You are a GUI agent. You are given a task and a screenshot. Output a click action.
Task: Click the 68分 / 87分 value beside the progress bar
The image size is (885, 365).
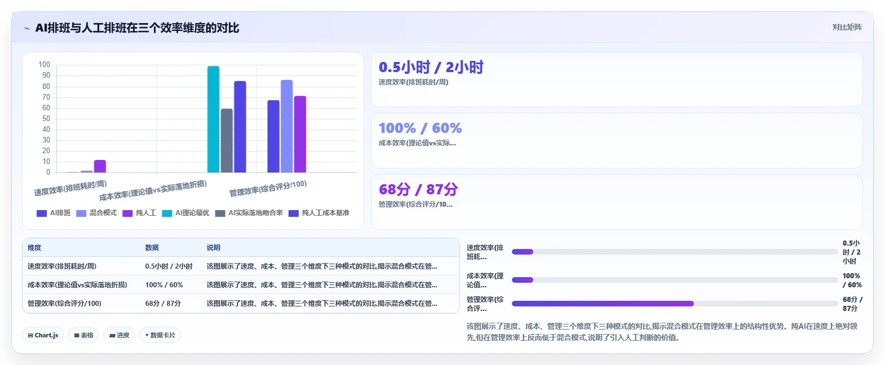tap(852, 304)
